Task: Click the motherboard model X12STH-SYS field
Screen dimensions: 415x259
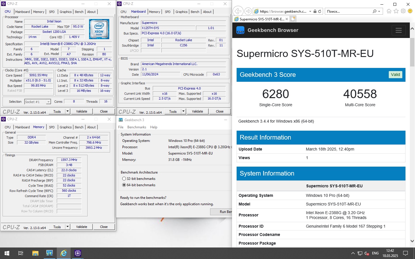Action: [168, 28]
